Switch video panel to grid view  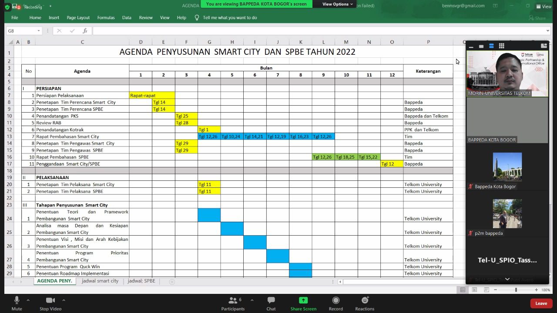click(501, 46)
